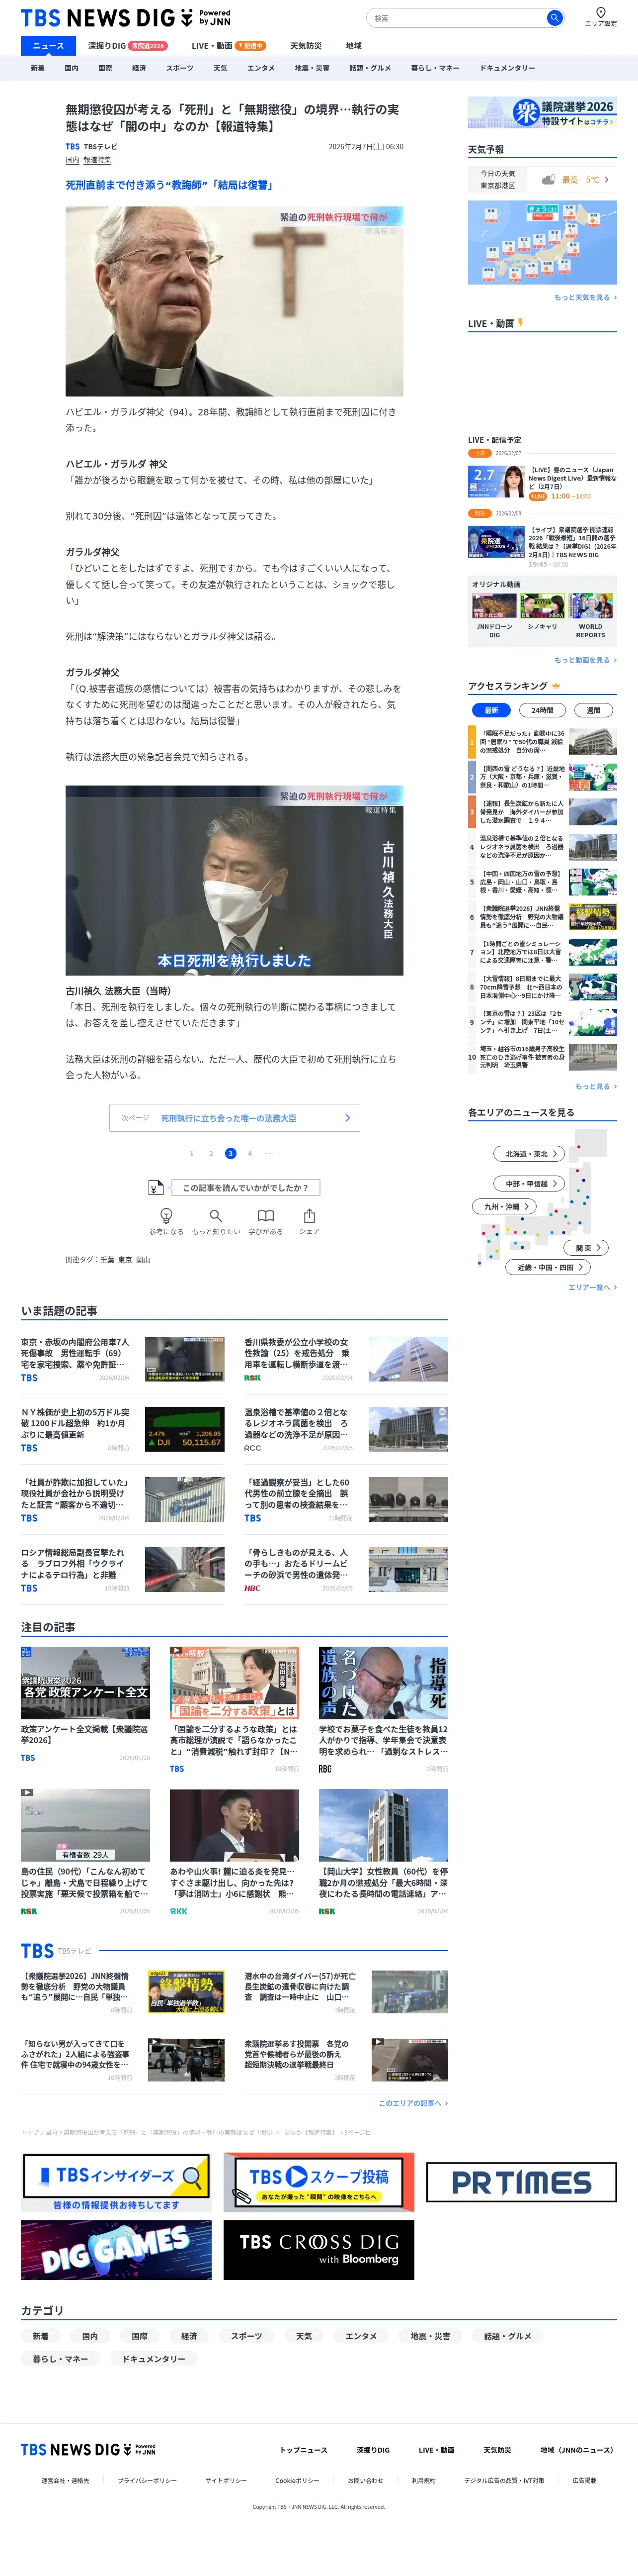The image size is (638, 2576).
Task: Click the footer TBS NEWS DIG logo
Action: (89, 2449)
